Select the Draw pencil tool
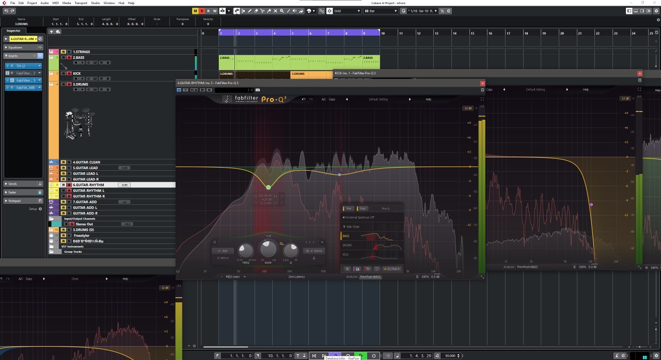The height and width of the screenshot is (360, 661). click(x=249, y=11)
